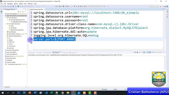Click the Debug bug toolbar icon
Image resolution: width=169 pixels, height=95 pixels.
coord(56,6)
